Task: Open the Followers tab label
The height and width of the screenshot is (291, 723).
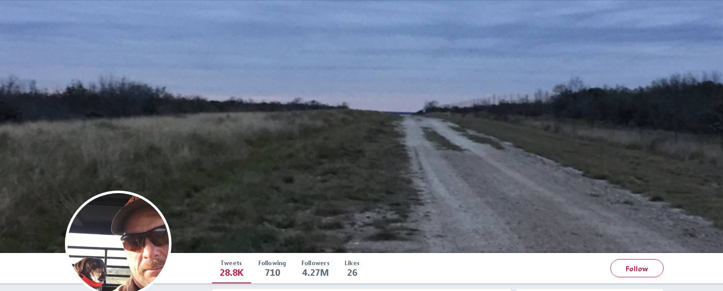Action: pyautogui.click(x=315, y=263)
